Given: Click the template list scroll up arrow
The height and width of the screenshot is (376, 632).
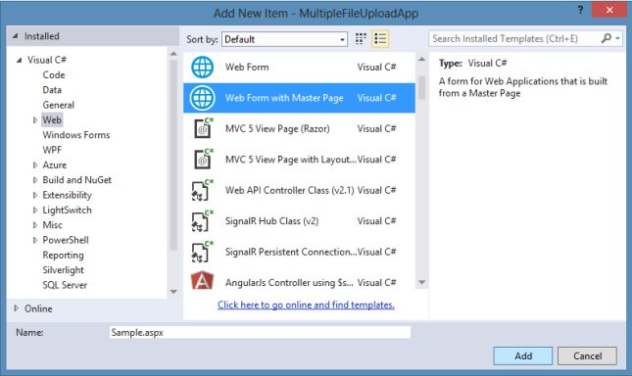Looking at the screenshot, I should tap(421, 59).
